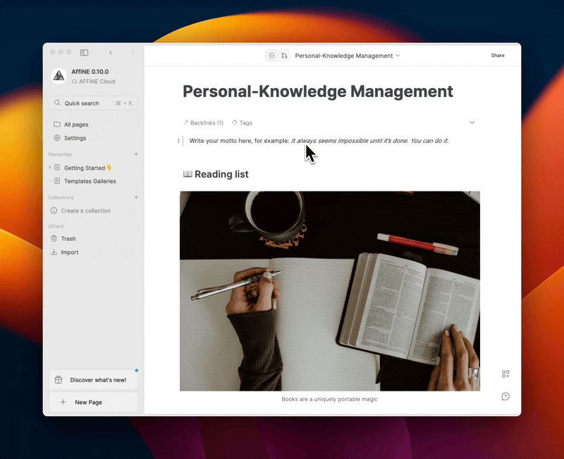The height and width of the screenshot is (459, 564).
Task: Open the help question mark icon
Action: tap(505, 396)
